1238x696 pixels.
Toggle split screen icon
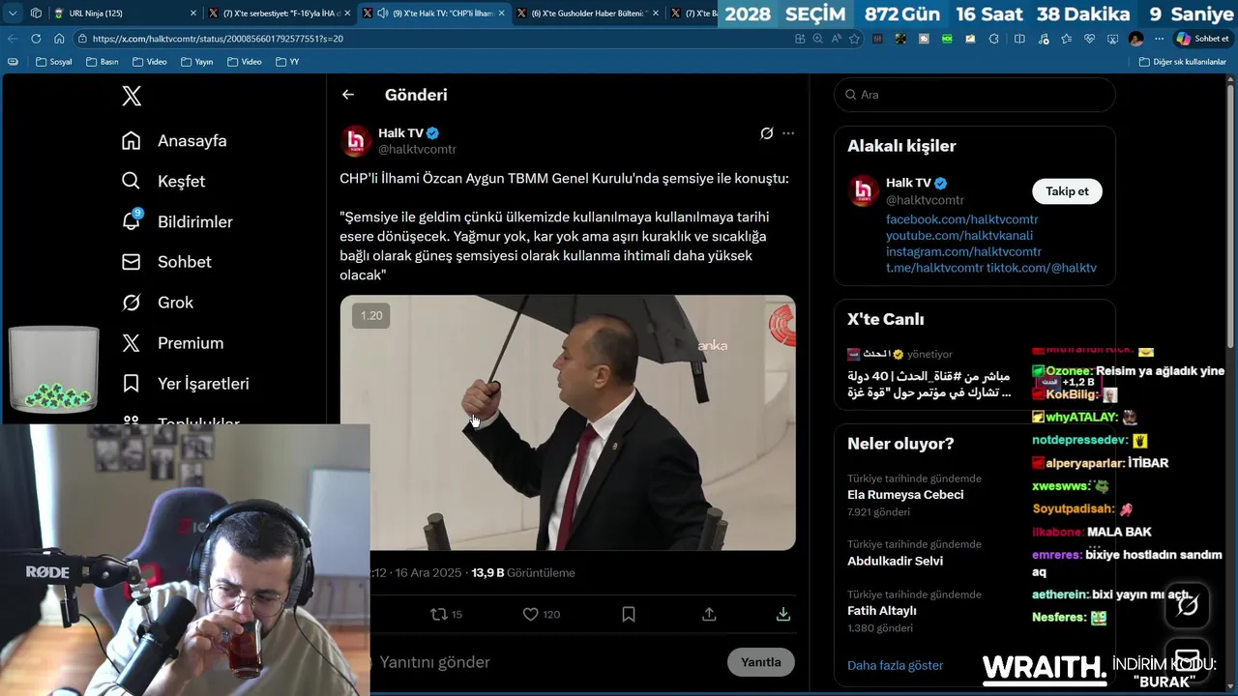click(1019, 39)
